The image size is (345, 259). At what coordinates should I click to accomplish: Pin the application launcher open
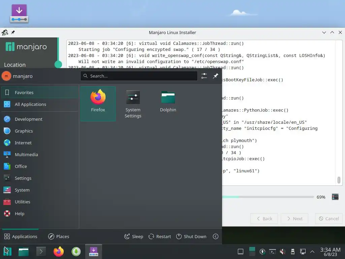[x=216, y=76]
